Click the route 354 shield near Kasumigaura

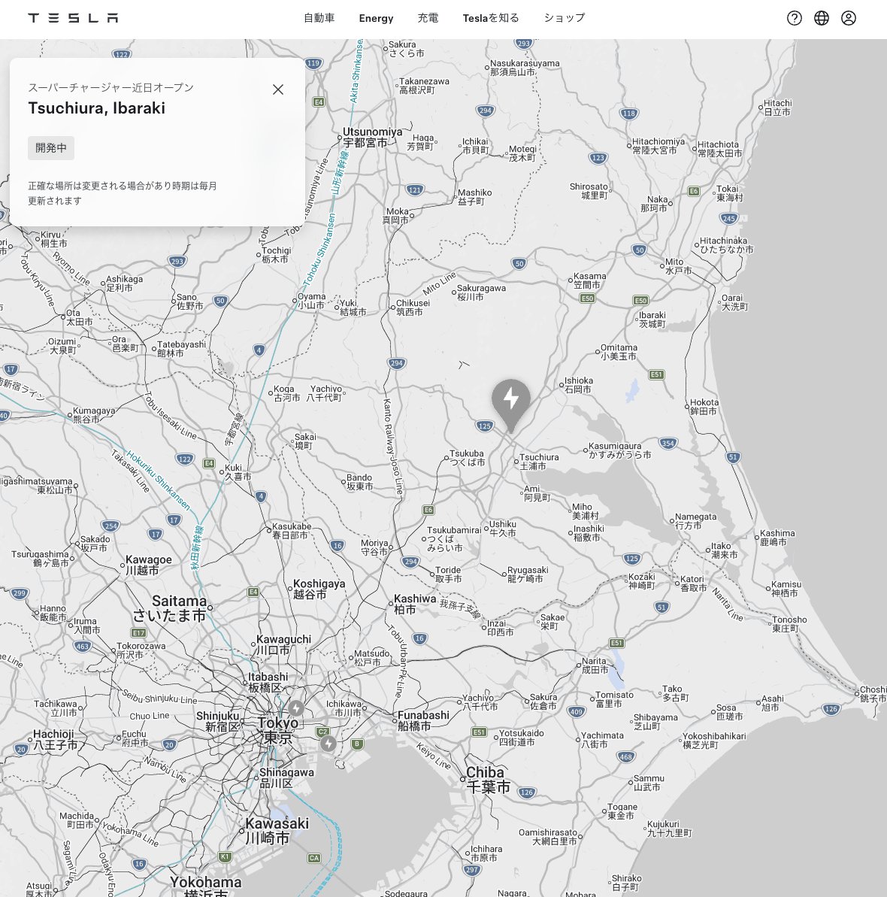click(668, 443)
